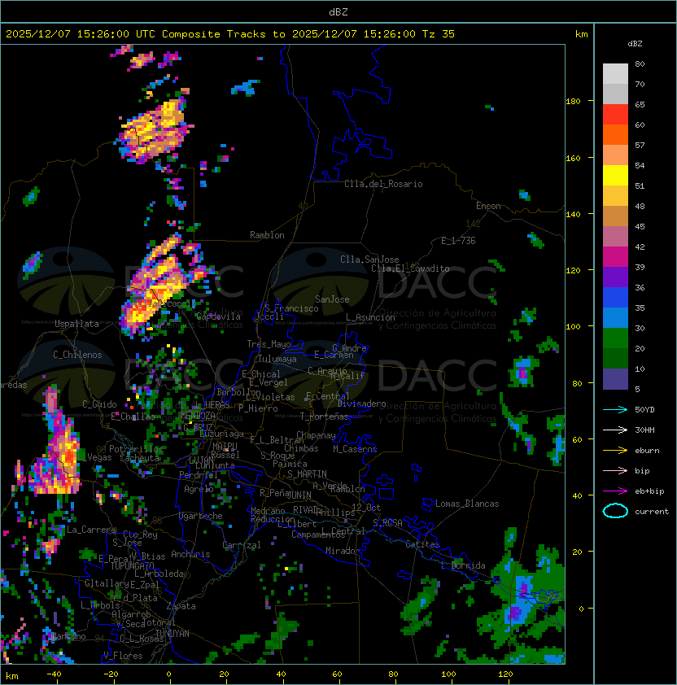Click the white 30HM track arrow

point(615,430)
